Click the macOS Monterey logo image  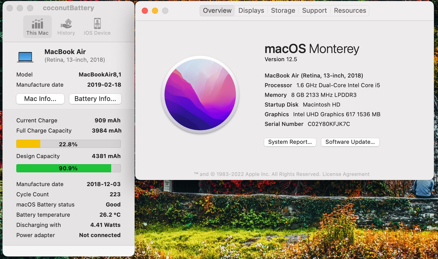coord(200,95)
